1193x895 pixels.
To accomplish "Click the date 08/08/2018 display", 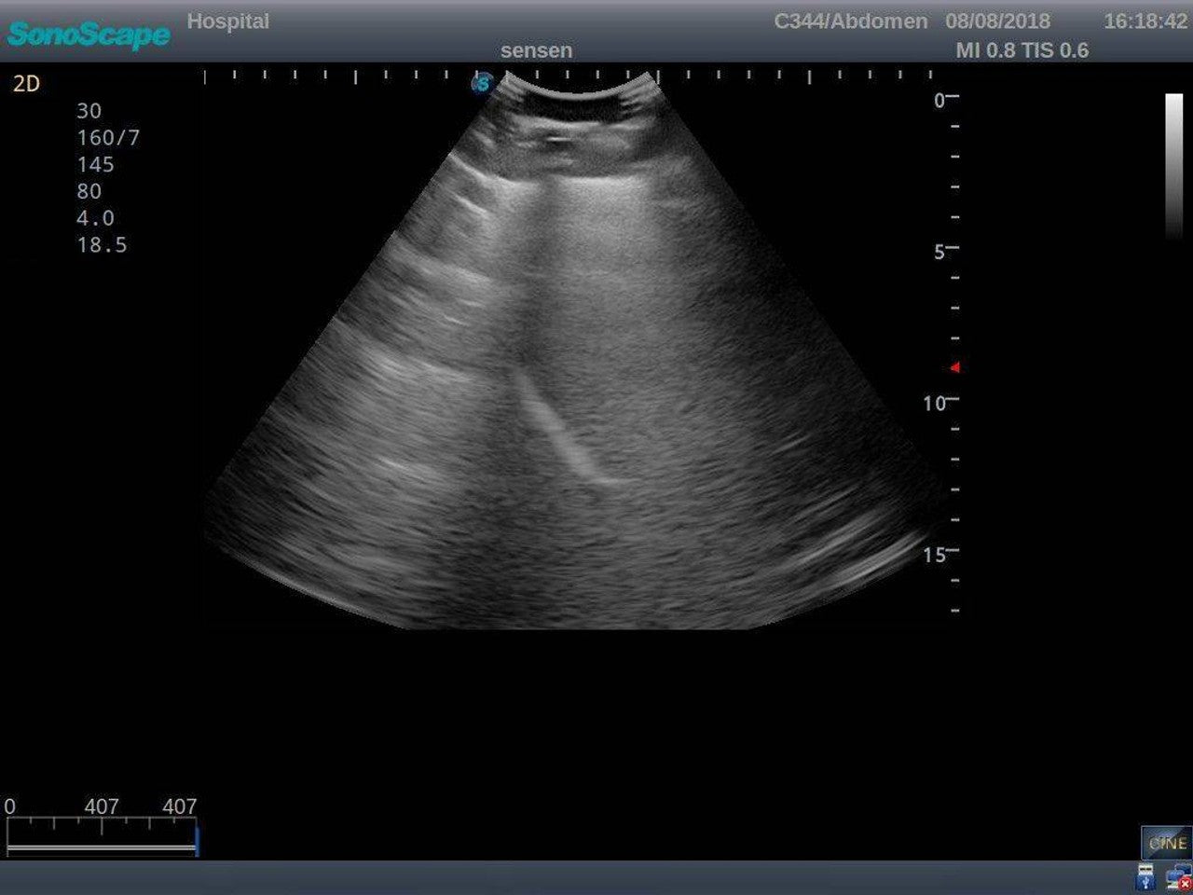I will pos(997,21).
